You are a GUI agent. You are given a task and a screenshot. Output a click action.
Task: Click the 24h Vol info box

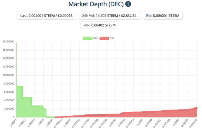pyautogui.click(x=109, y=16)
